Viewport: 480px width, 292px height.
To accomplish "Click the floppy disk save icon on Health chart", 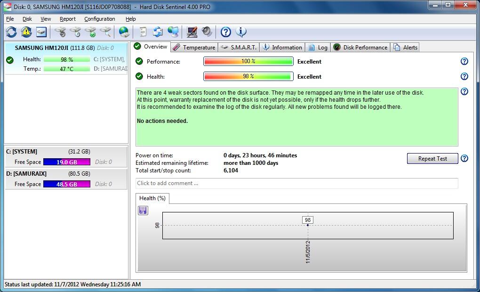I will click(x=143, y=211).
